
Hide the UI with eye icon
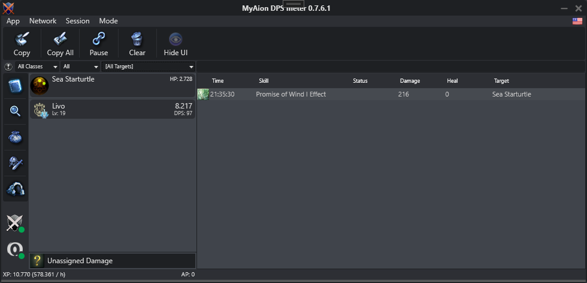[x=176, y=44]
